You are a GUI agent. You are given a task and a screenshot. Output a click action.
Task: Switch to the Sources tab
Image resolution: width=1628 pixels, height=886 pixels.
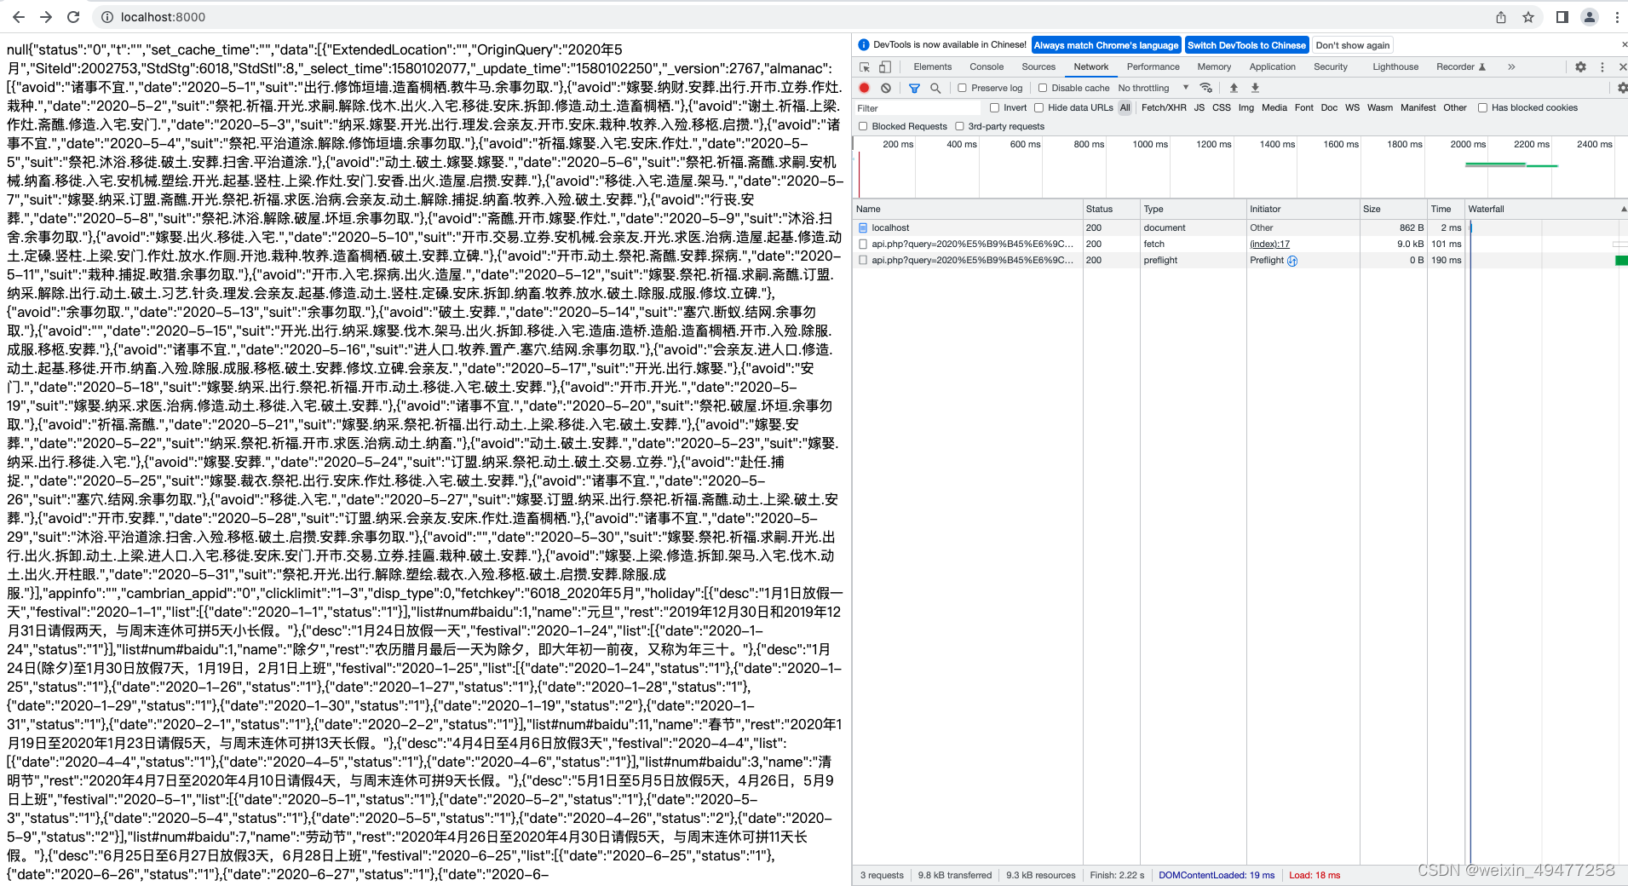click(x=1038, y=66)
